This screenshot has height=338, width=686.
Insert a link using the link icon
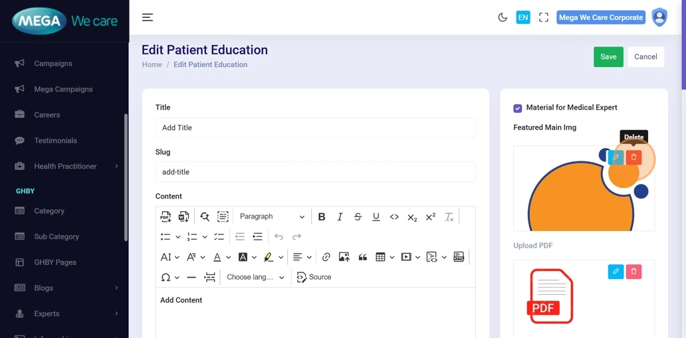[x=326, y=257]
